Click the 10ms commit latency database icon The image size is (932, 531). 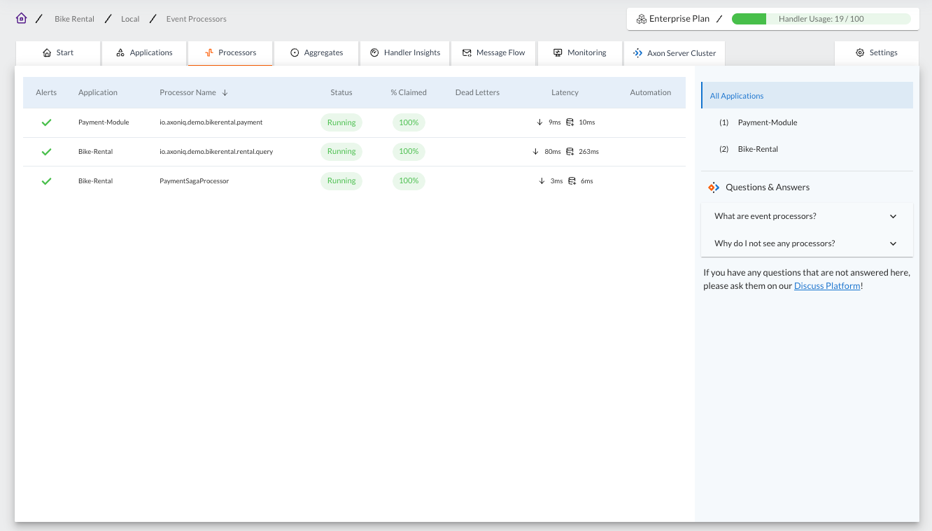tap(570, 122)
